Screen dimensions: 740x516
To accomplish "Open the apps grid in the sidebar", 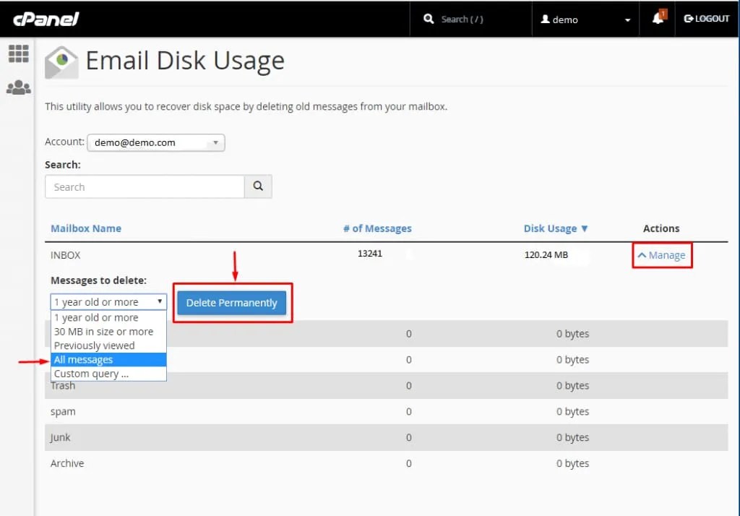I will [x=20, y=53].
